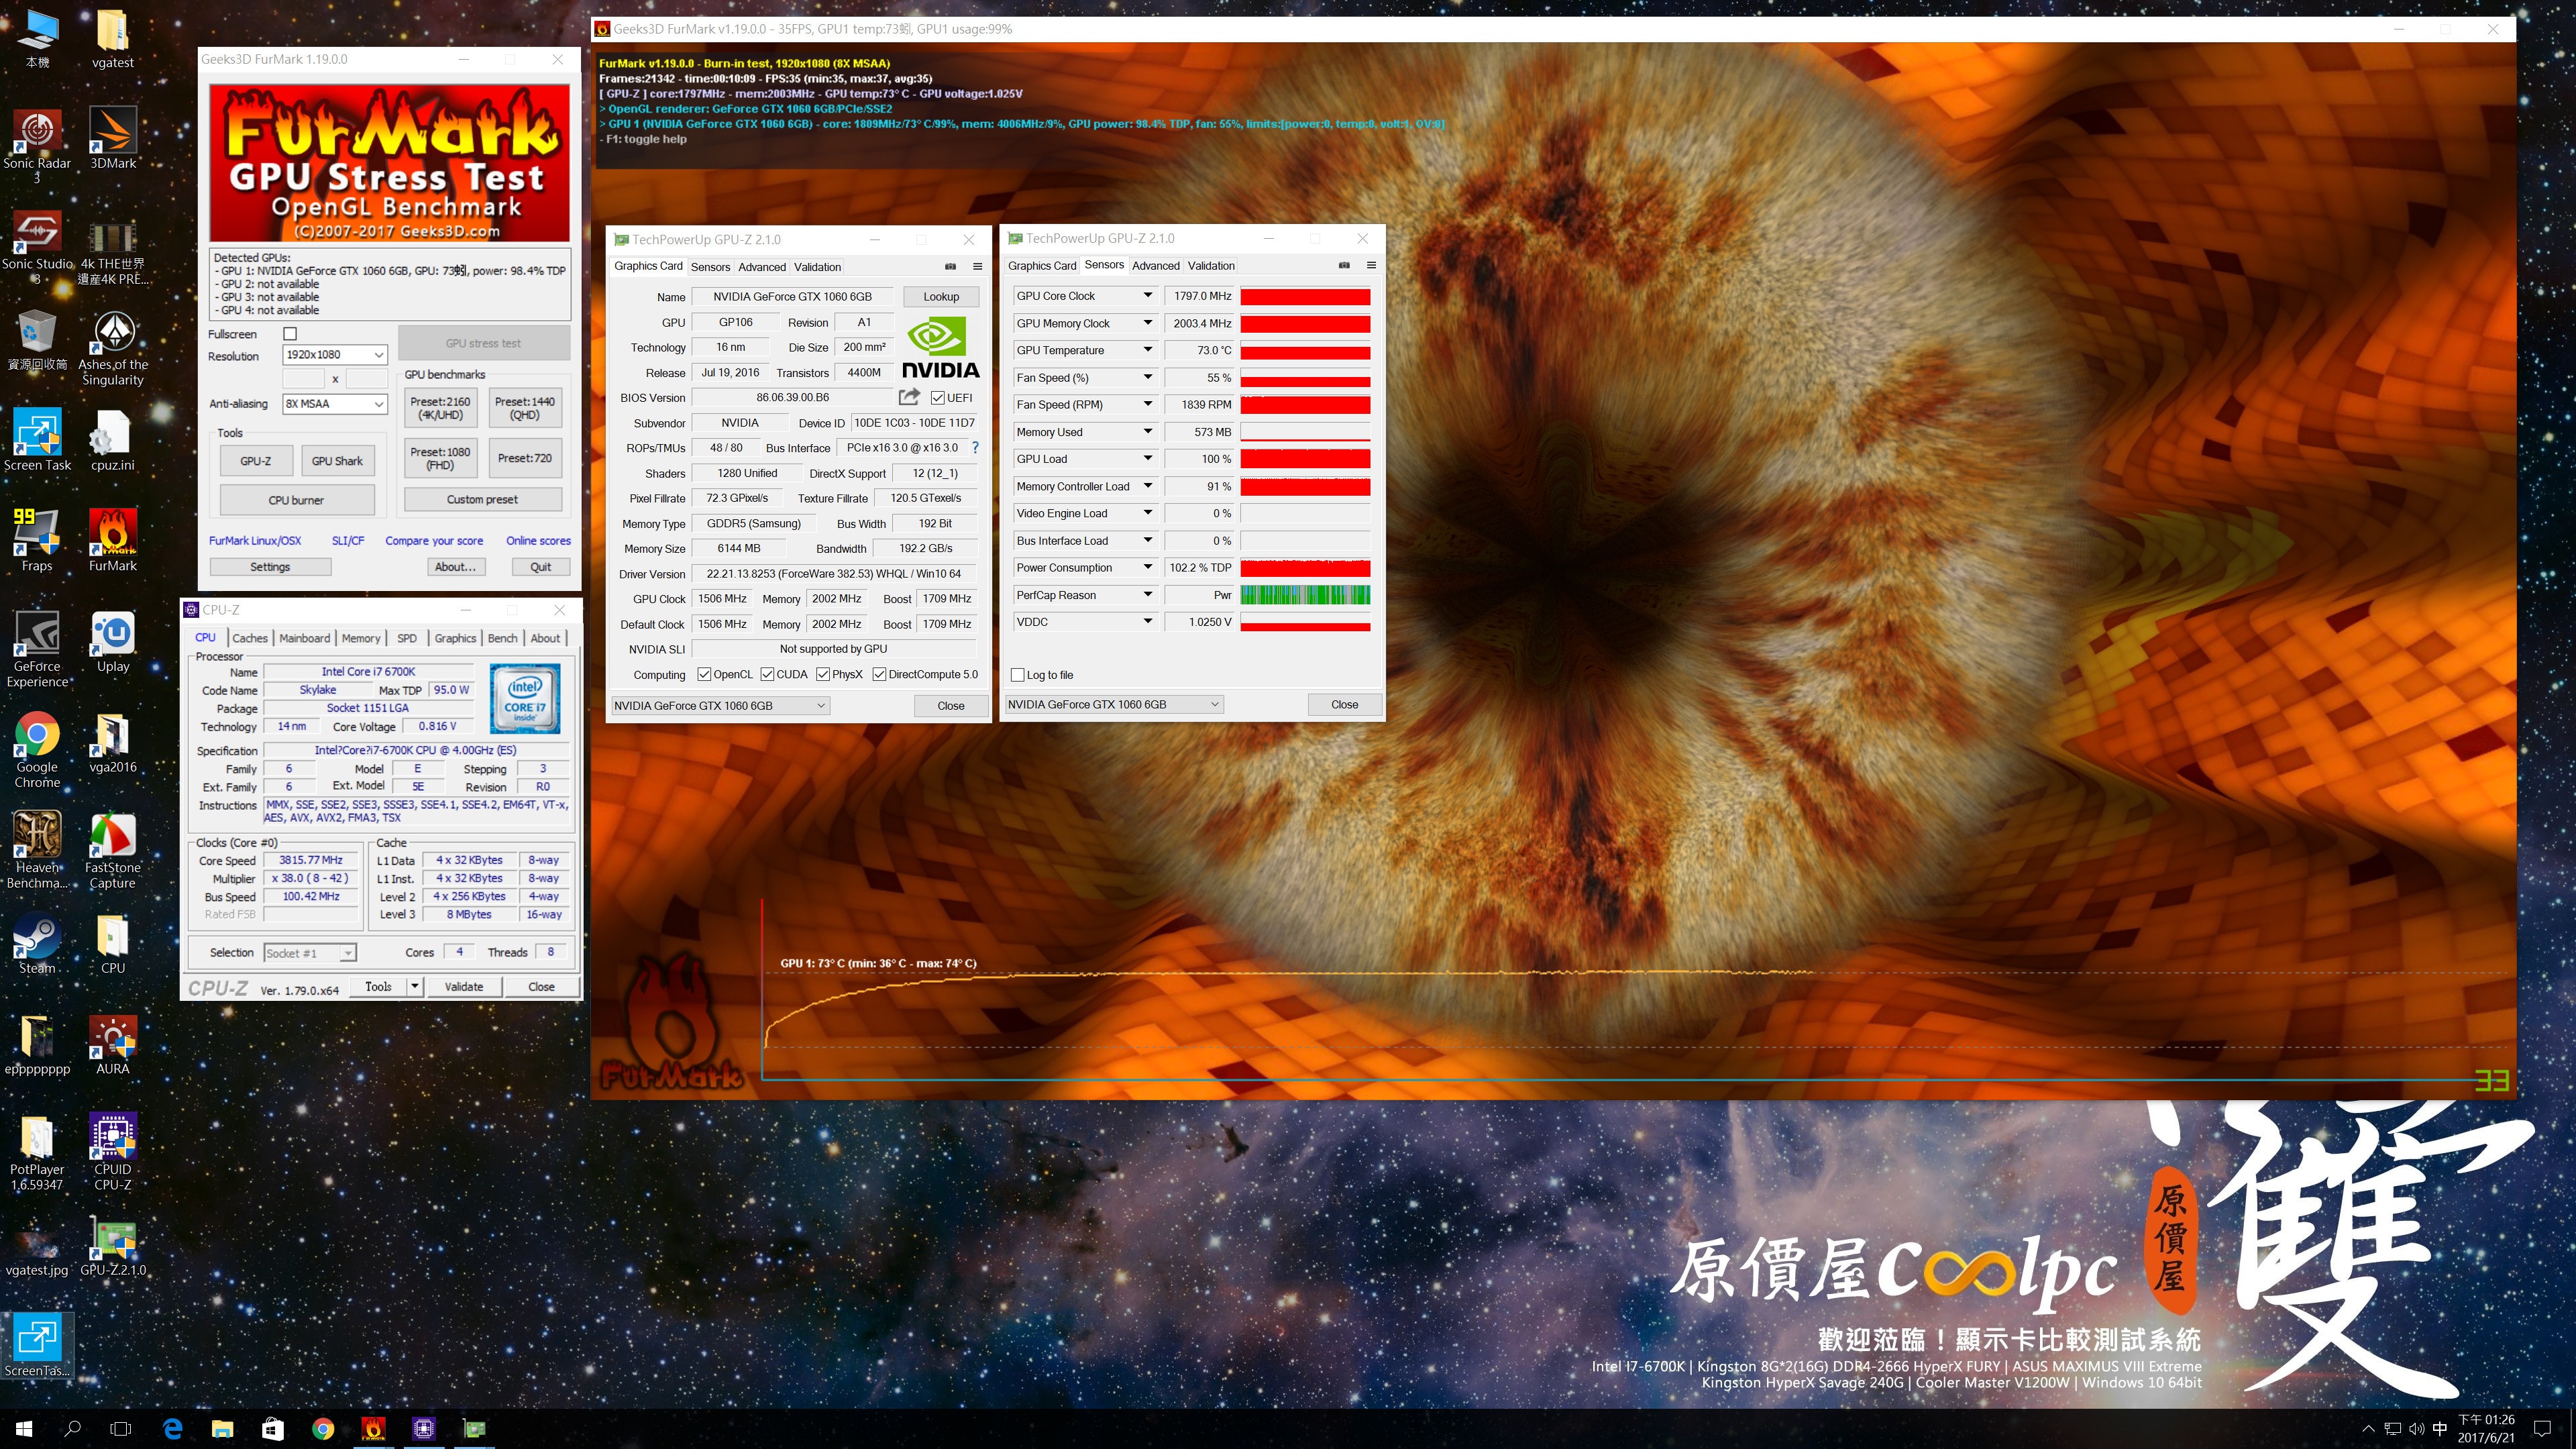Open the Sonic Radar 3 desktop icon
This screenshot has height=1449, width=2576.
pyautogui.click(x=37, y=146)
